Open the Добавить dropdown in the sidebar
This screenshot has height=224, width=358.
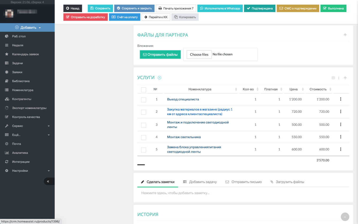(27, 28)
